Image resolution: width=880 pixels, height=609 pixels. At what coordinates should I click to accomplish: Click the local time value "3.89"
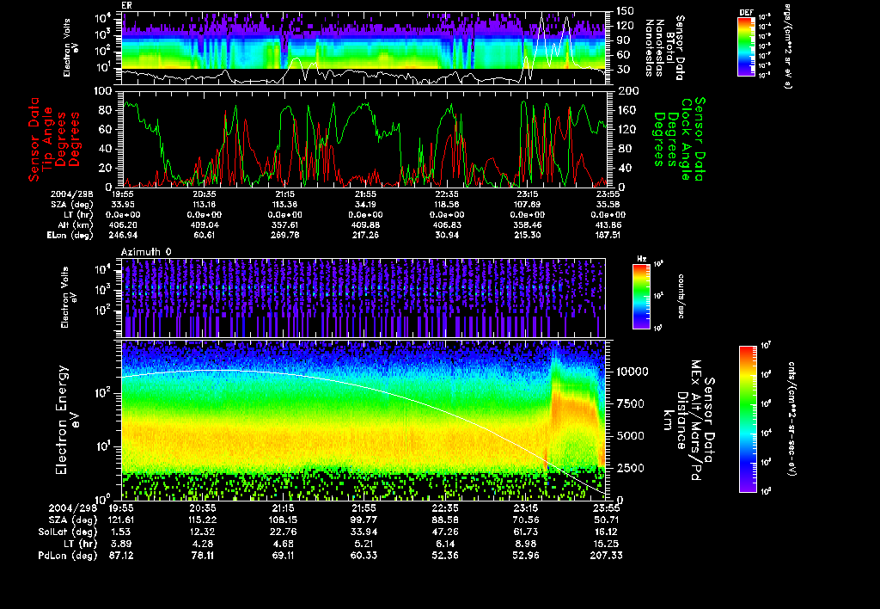click(121, 544)
